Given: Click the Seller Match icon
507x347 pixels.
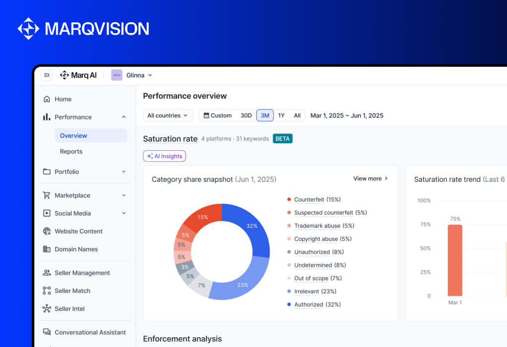Looking at the screenshot, I should point(47,290).
